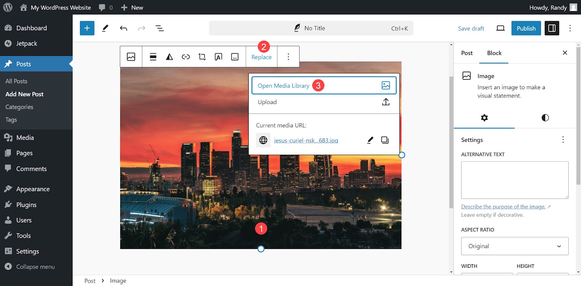Switch to the Post tab
Viewport: 581px width, 286px height.
point(467,53)
